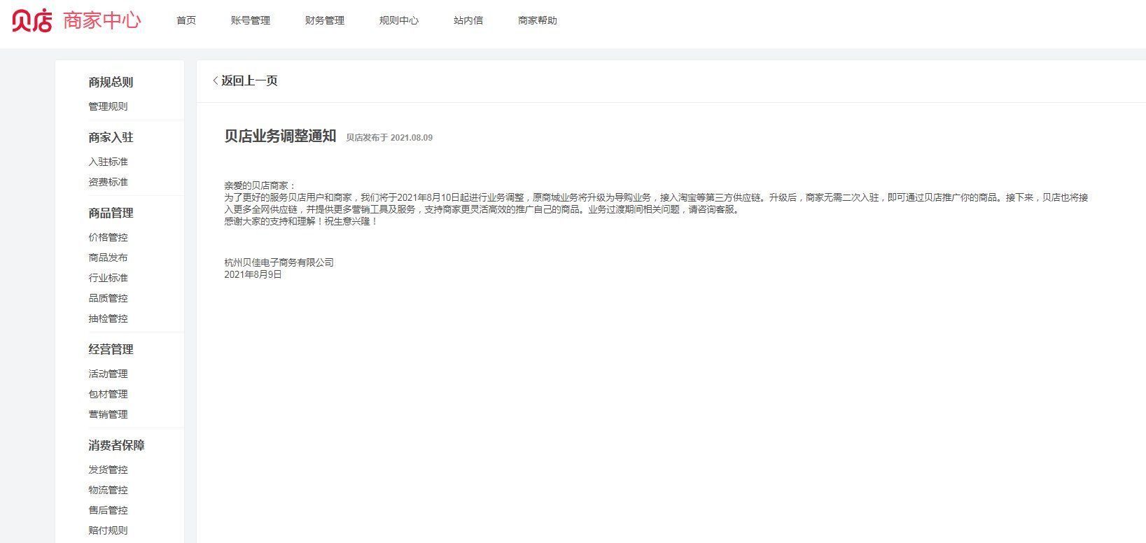Go to 规则中心 in top navigation
This screenshot has height=543, width=1146.
(399, 20)
